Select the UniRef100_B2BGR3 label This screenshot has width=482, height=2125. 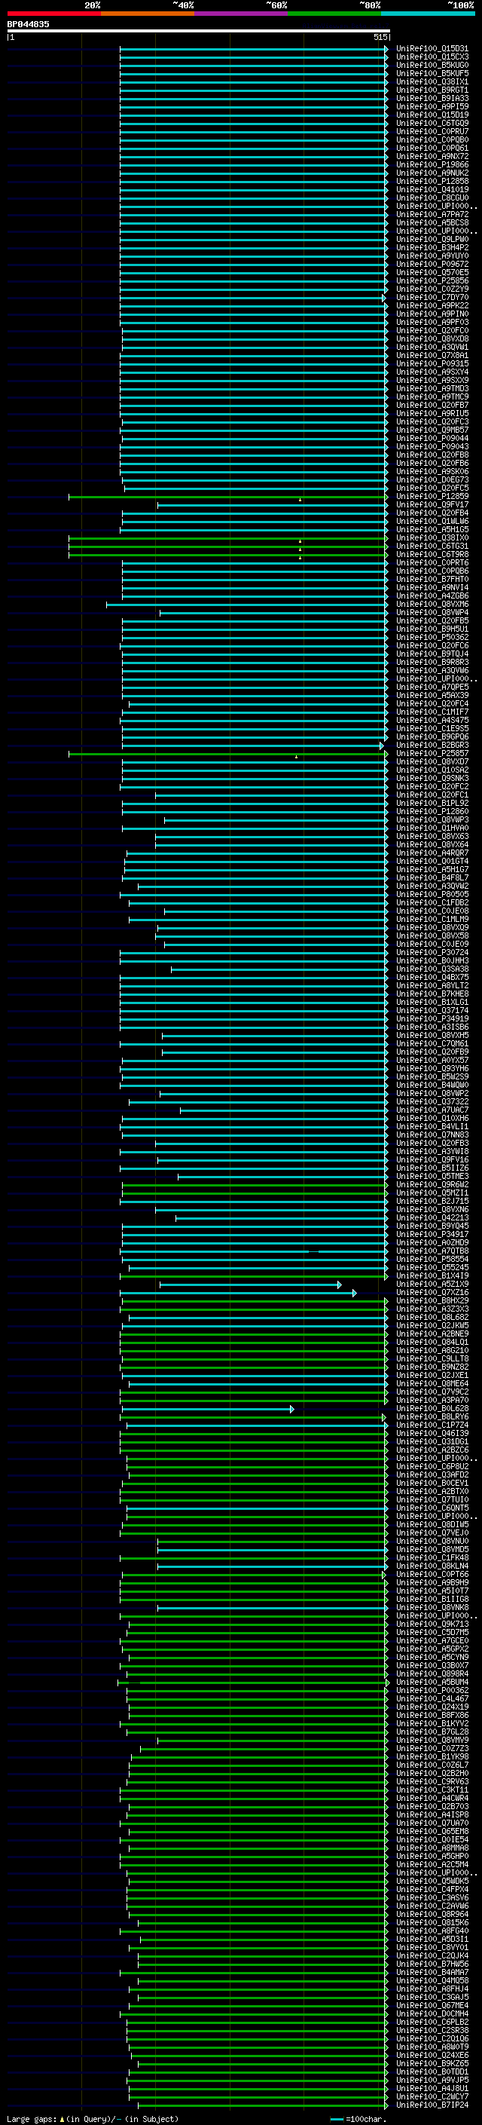[432, 746]
